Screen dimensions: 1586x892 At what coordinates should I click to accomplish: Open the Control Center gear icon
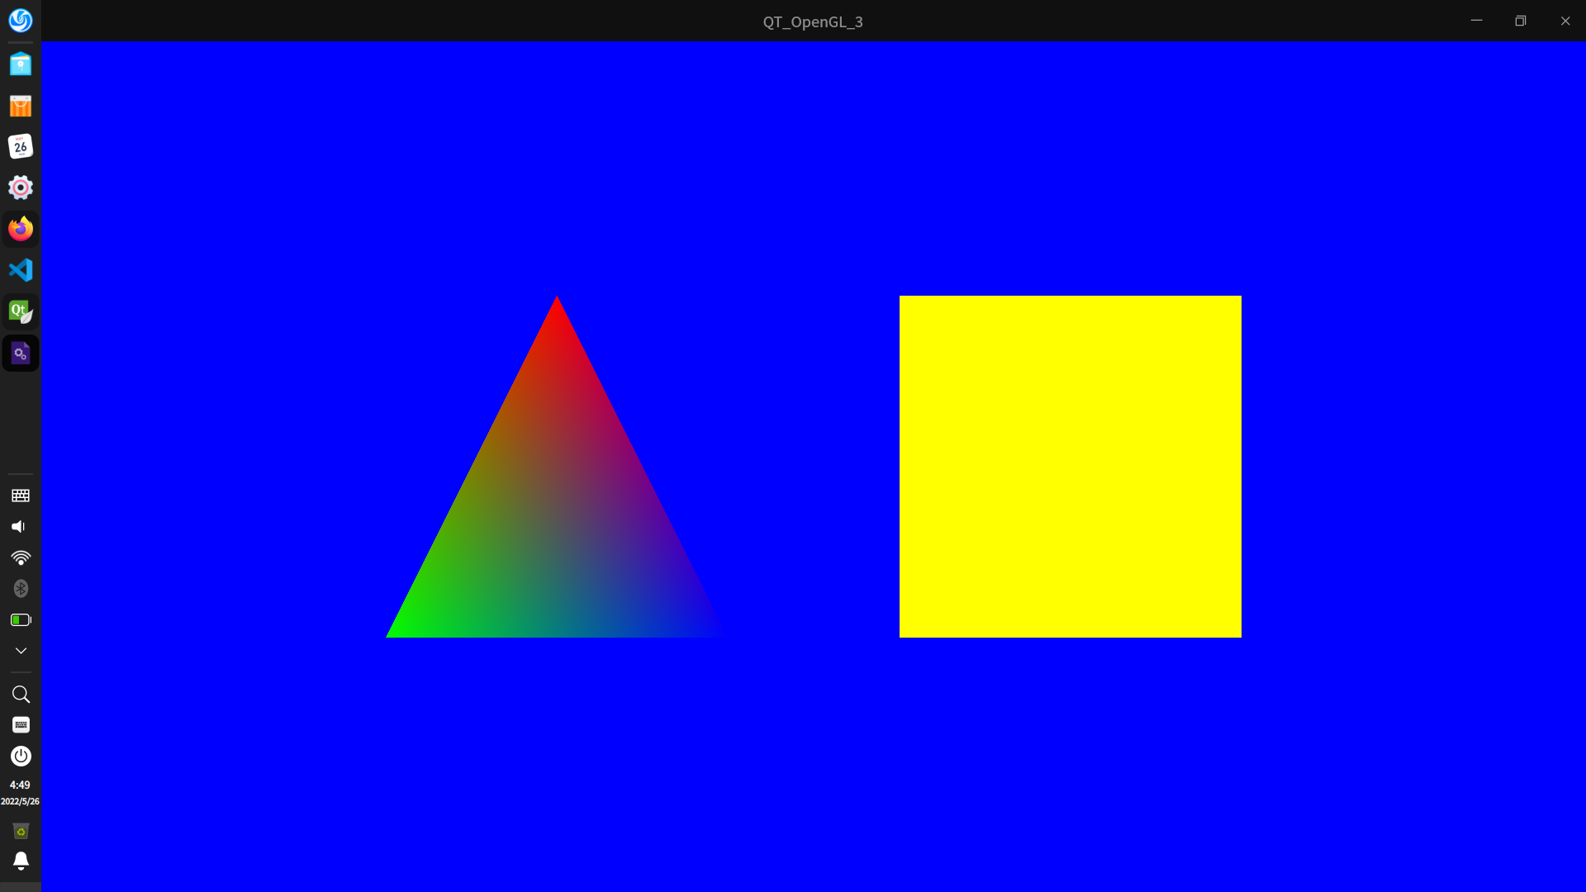[20, 187]
